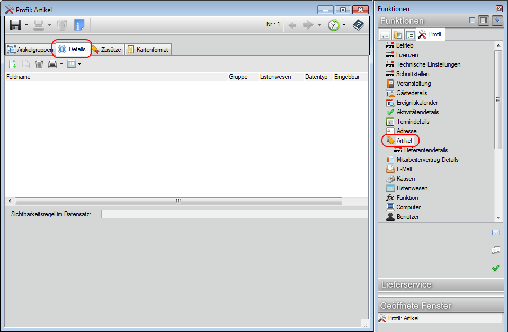The image size is (508, 332).
Task: Click the clock timer icon in toolbar
Action: click(333, 25)
